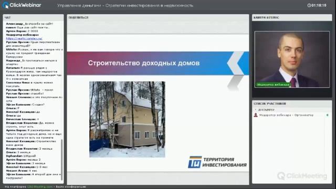
Task: Click the clock icon beside the timer
Action: click(x=309, y=5)
